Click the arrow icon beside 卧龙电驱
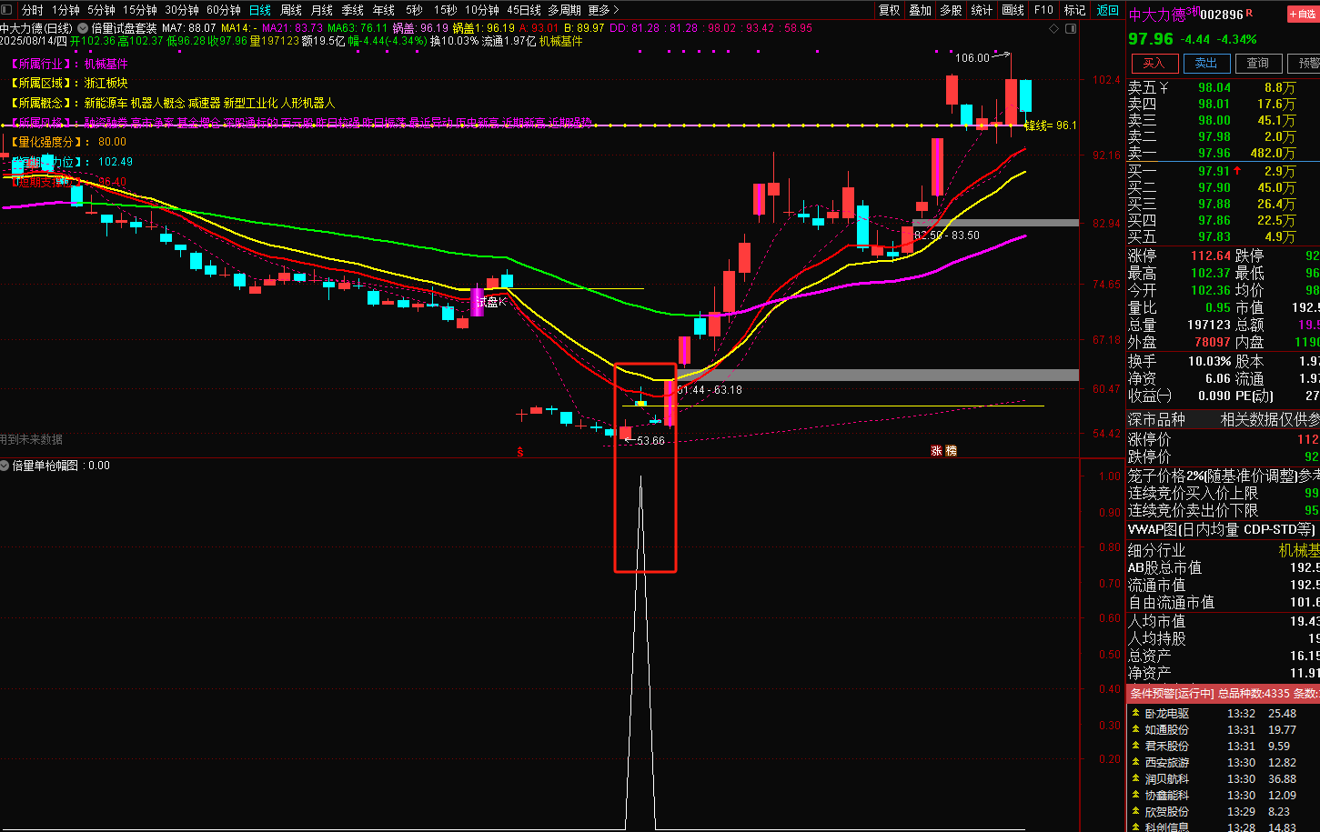Viewport: 1320px width, 832px height. coord(1134,714)
